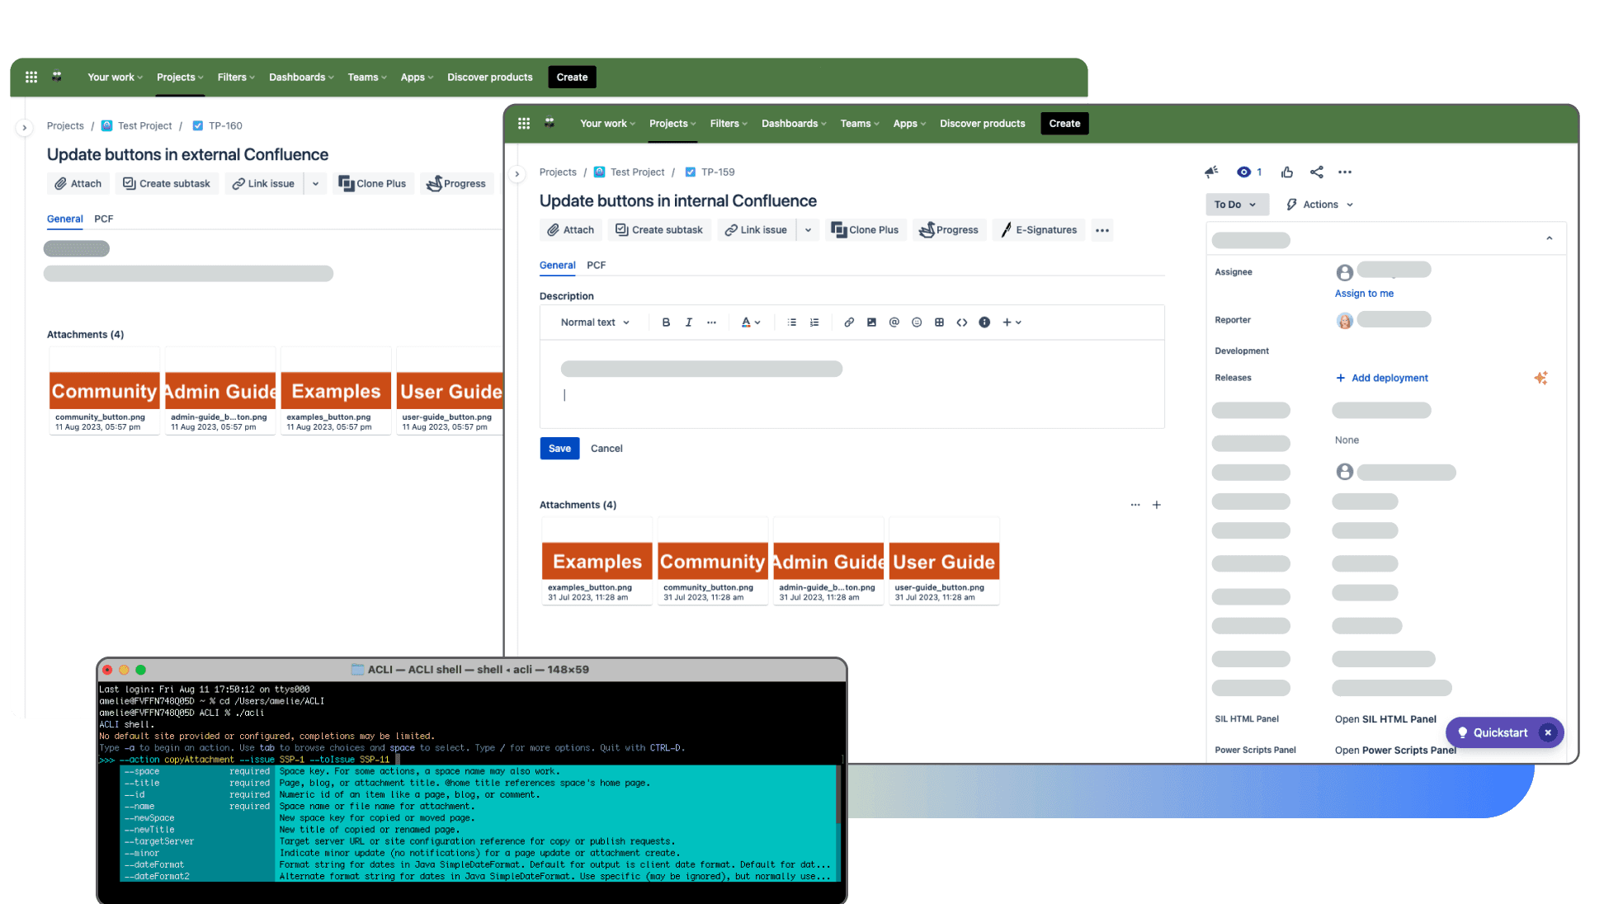Screen dimensions: 1604x904
Task: Toggle watching with the eye icon
Action: click(1244, 172)
